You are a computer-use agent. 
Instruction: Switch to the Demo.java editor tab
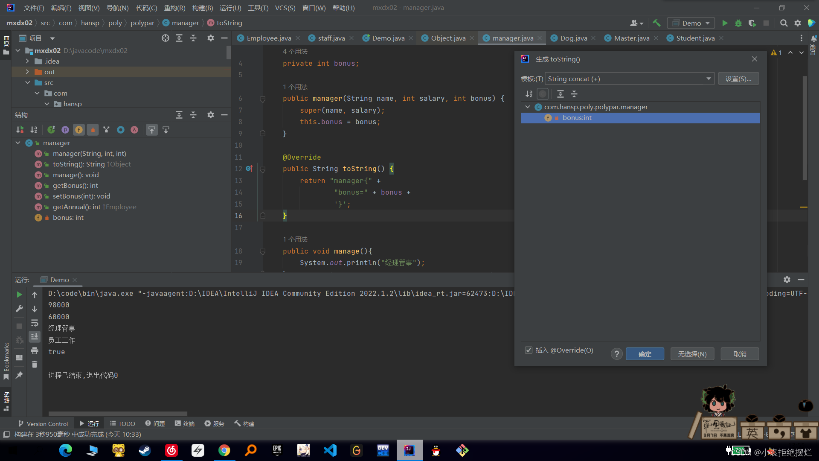tap(388, 38)
